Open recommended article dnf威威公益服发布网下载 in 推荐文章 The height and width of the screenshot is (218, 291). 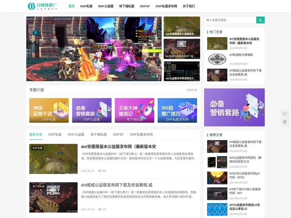pos(245,144)
